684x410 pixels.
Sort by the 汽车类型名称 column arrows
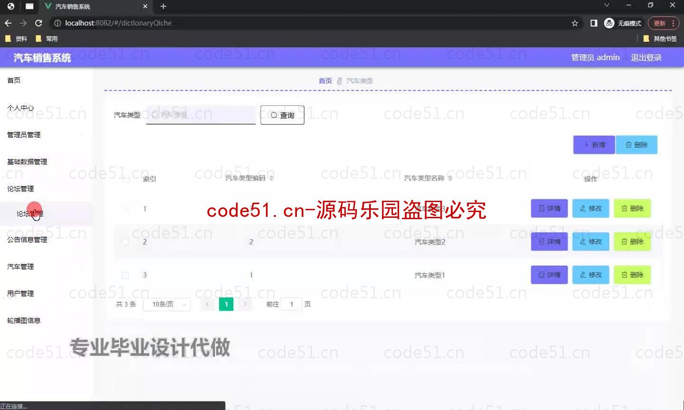point(450,178)
